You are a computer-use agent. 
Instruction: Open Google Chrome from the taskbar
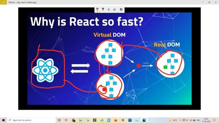coord(74,120)
